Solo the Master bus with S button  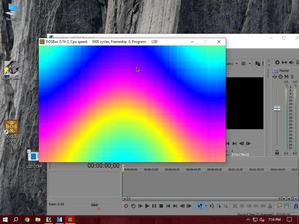click(x=292, y=77)
